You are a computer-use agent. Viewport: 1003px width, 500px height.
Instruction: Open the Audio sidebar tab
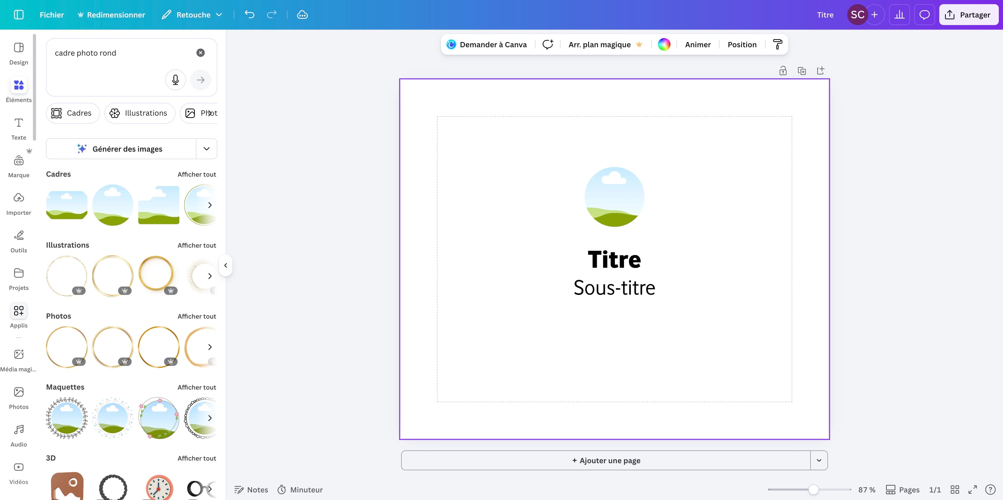tap(19, 436)
